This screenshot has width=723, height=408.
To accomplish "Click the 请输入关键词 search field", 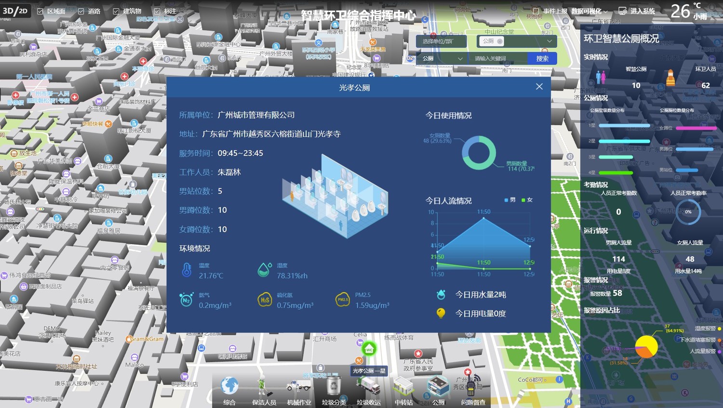I will click(x=498, y=58).
